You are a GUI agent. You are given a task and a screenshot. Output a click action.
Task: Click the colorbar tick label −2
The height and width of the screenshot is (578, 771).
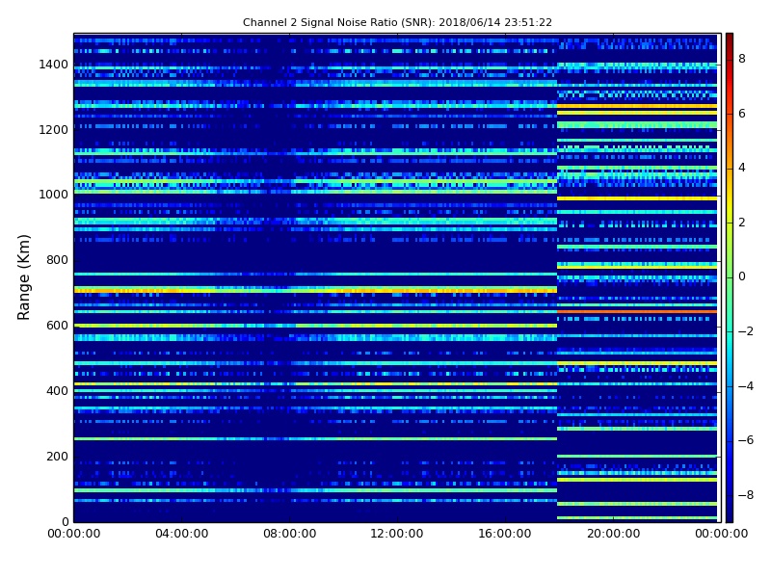click(x=746, y=331)
